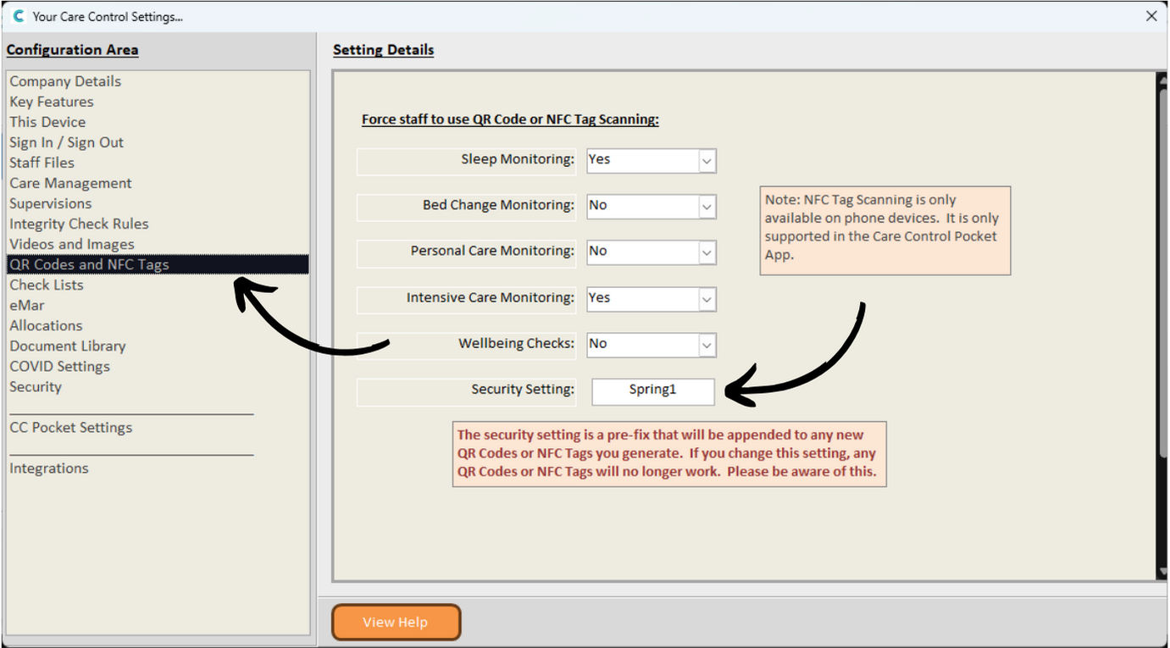
Task: Click the scrollbar down arrow in Setting Details
Action: point(1162,572)
